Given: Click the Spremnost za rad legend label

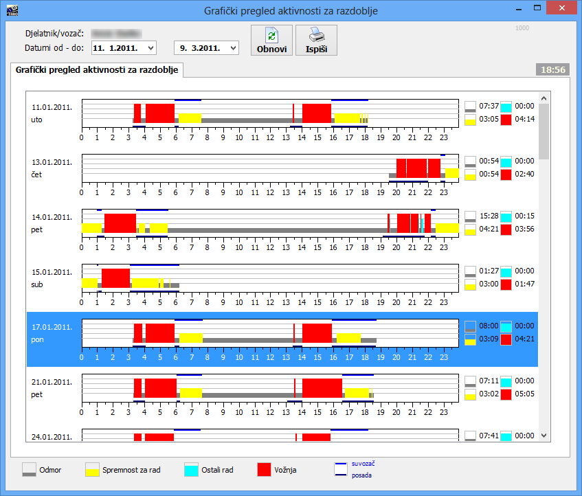Looking at the screenshot, I should (x=131, y=470).
